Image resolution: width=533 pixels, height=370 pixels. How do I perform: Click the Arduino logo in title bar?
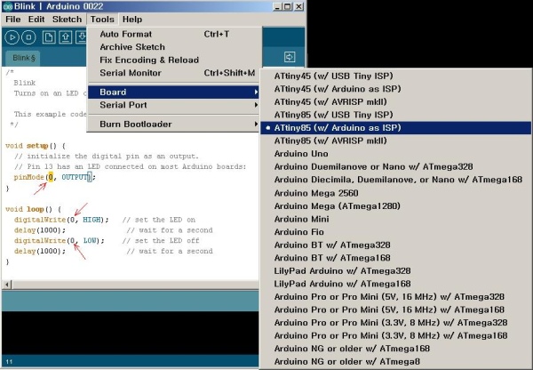pos(7,6)
